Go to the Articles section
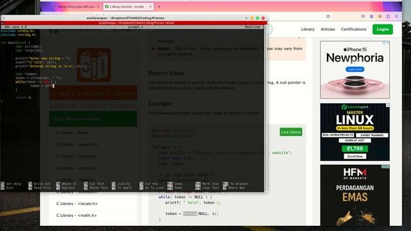The width and height of the screenshot is (411, 231). [x=328, y=29]
